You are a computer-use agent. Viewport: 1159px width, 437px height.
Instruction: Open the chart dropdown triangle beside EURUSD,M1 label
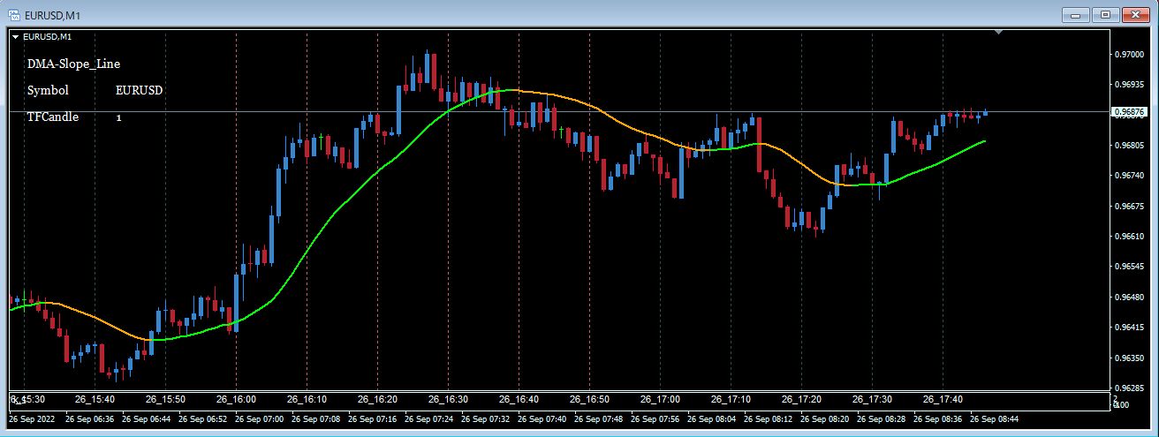coord(15,37)
